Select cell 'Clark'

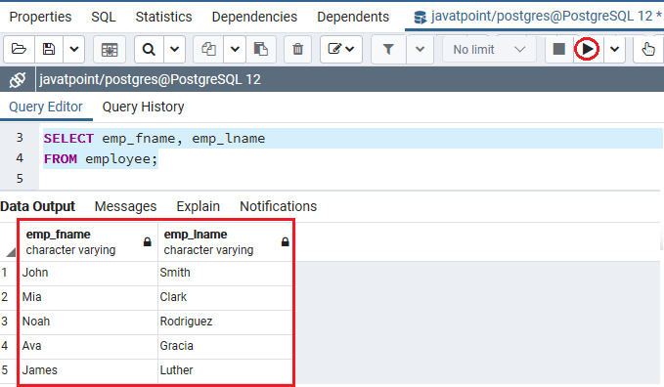tap(225, 297)
